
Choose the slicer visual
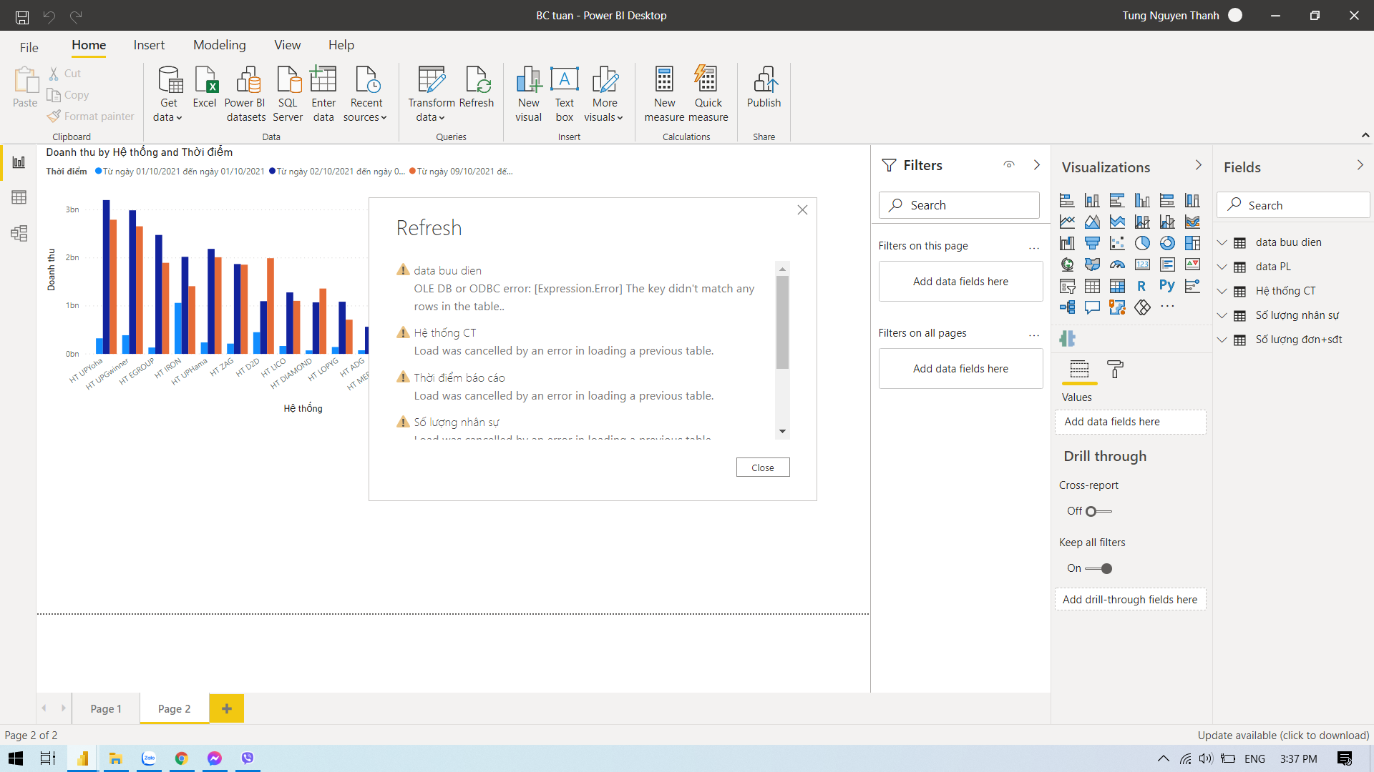[x=1067, y=286]
